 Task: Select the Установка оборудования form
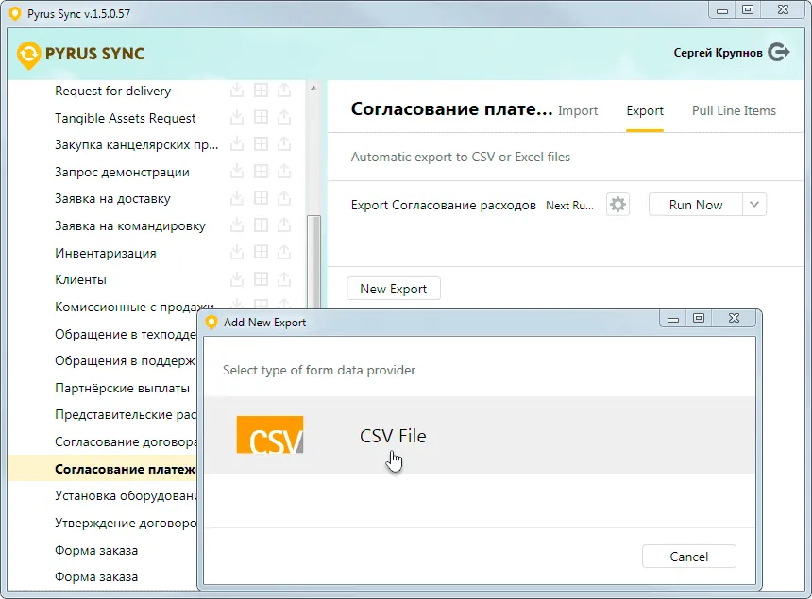click(126, 495)
